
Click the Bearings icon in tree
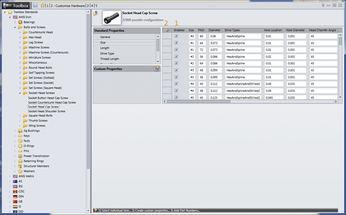21,22
